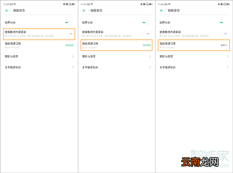The width and height of the screenshot is (233, 173).
Task: Tap the green 检测更新 link in the left screenshot
Action: (x=70, y=45)
